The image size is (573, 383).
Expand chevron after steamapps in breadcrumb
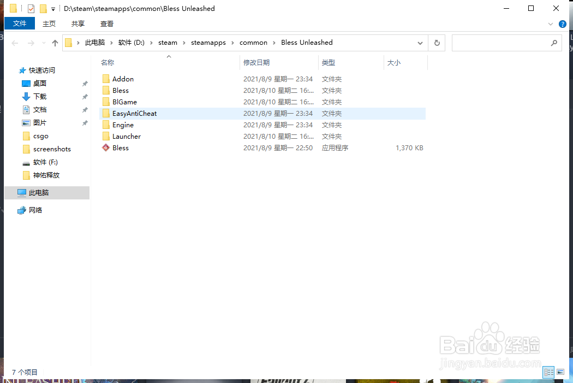click(232, 43)
